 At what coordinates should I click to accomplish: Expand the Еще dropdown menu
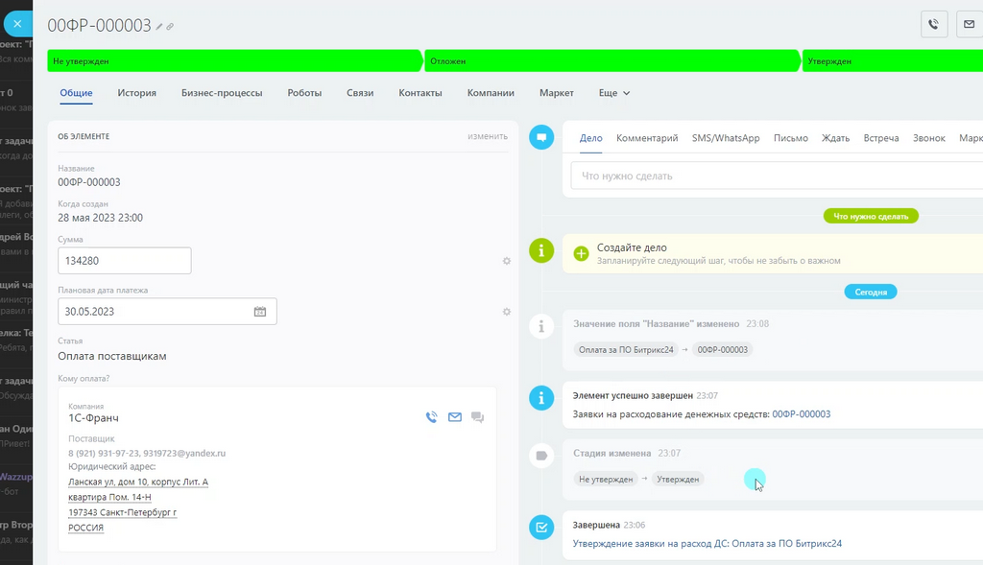(x=613, y=93)
